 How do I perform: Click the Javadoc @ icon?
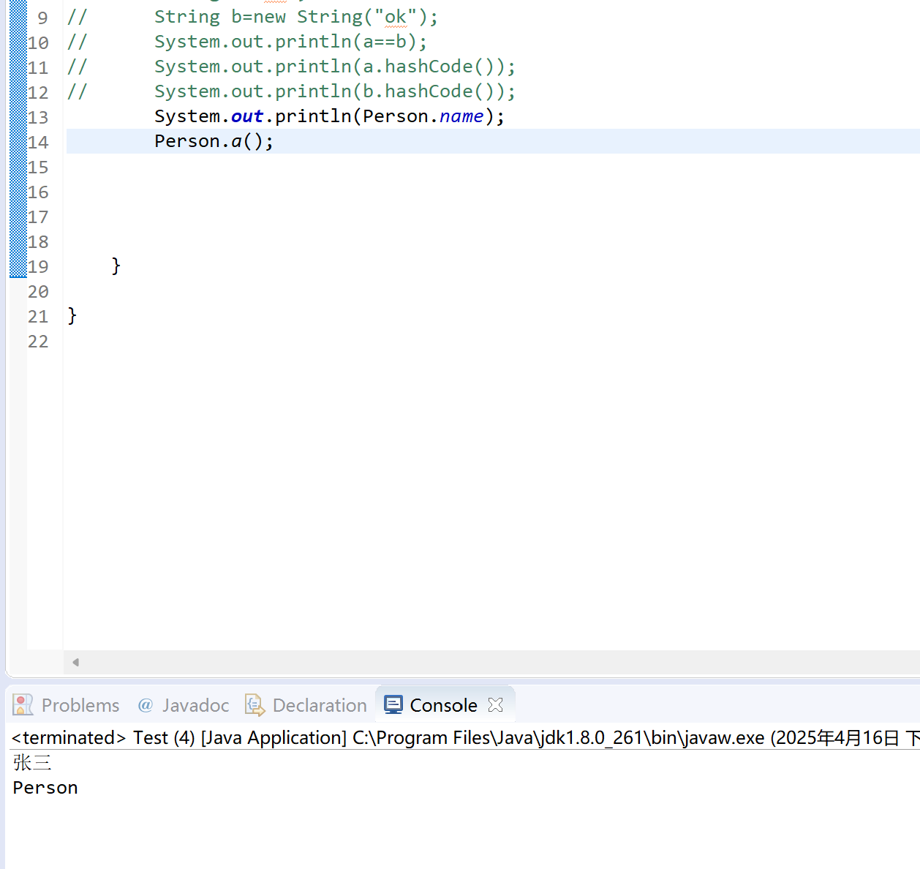[x=146, y=705]
